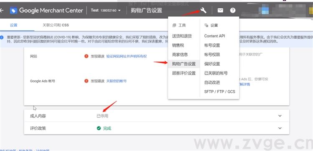Open 帐号设置 in the settings menu
The image size is (313, 151).
[x=212, y=45]
